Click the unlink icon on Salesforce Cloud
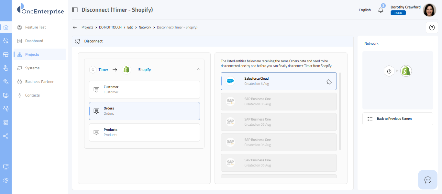Image resolution: width=442 pixels, height=194 pixels. click(x=329, y=82)
